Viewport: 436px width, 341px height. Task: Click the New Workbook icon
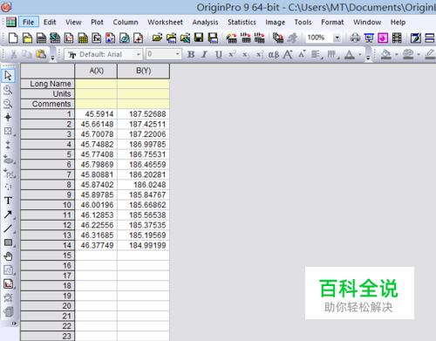(x=41, y=38)
